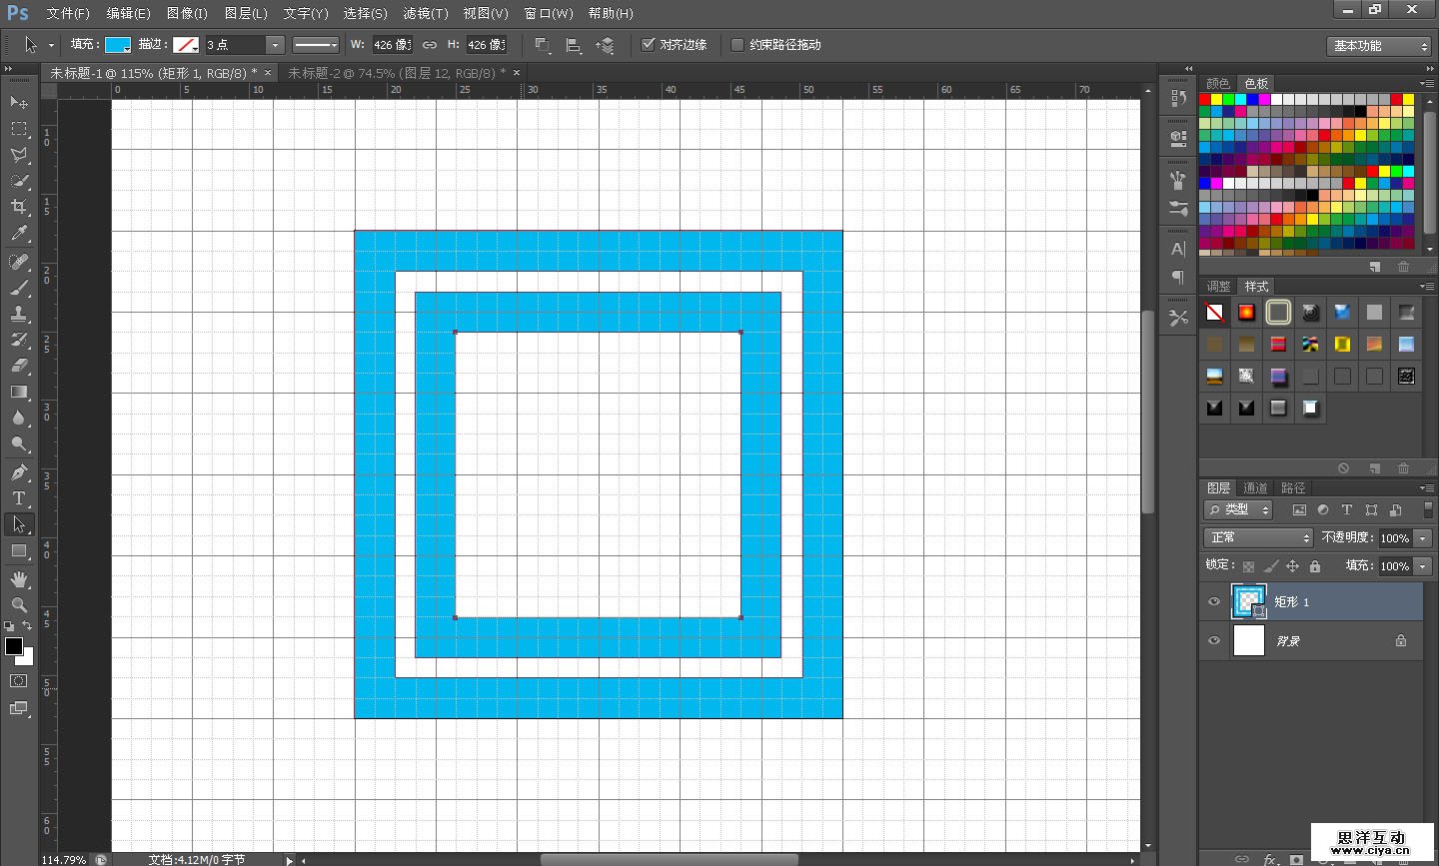
Task: Switch to the 通道 tab
Action: [x=1255, y=487]
